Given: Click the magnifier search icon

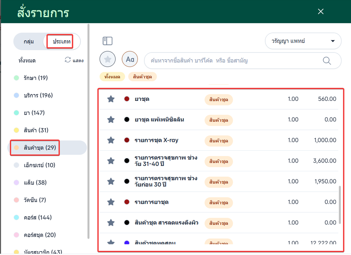Looking at the screenshot, I should [x=327, y=61].
